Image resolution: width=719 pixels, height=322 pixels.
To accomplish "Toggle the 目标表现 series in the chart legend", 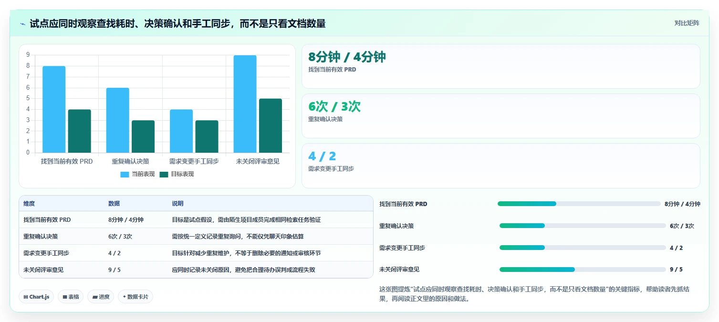I will [177, 174].
